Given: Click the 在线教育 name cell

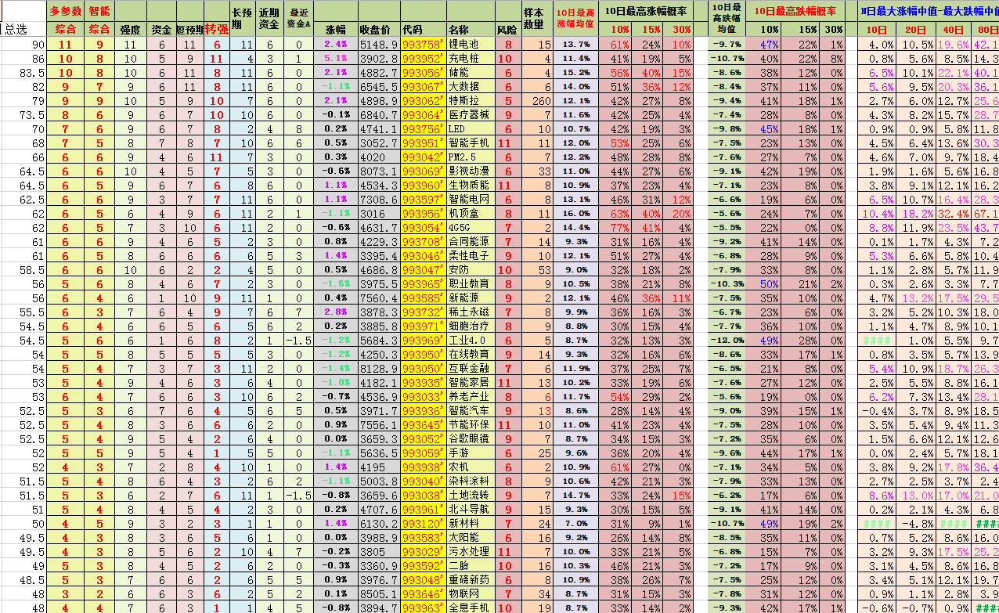Looking at the screenshot, I should point(471,355).
